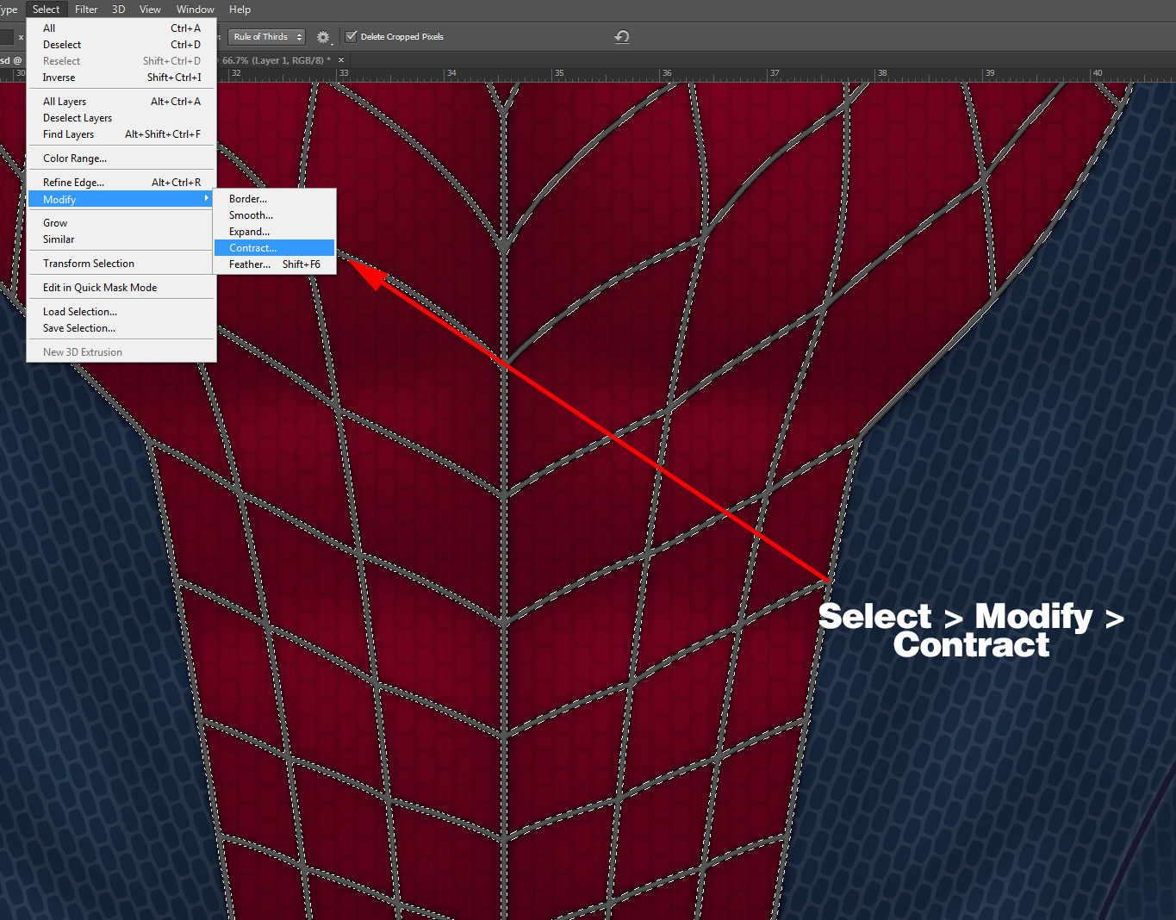Choose Grow in the Select menu
Viewport: 1176px width, 920px height.
coord(121,223)
